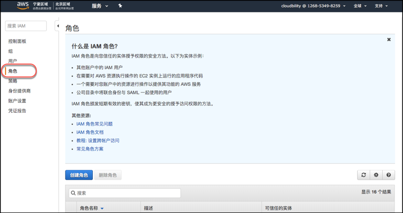
Task: Click the AWS logo
Action: 23,5
